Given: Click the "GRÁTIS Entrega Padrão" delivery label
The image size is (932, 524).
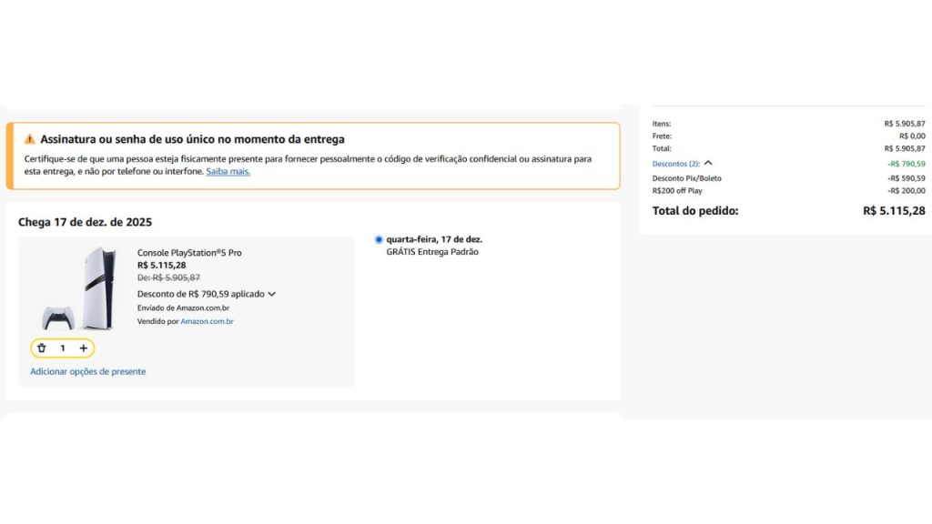Looking at the screenshot, I should 432,252.
